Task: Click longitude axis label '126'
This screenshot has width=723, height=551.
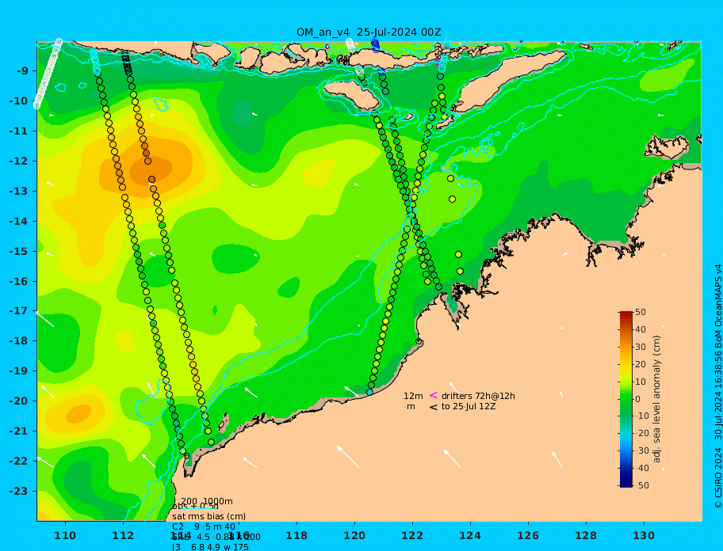Action: coord(528,536)
